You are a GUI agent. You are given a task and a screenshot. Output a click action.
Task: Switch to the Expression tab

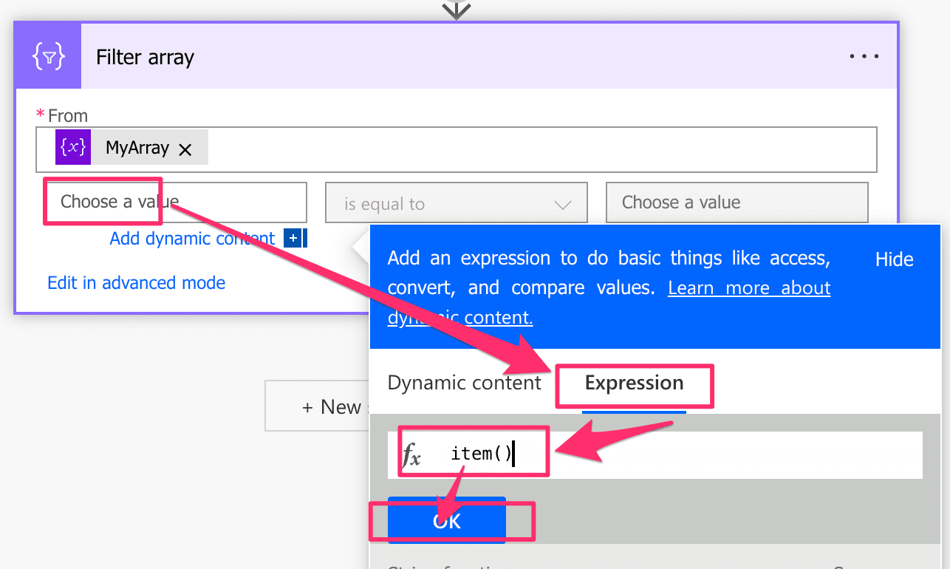tap(634, 383)
